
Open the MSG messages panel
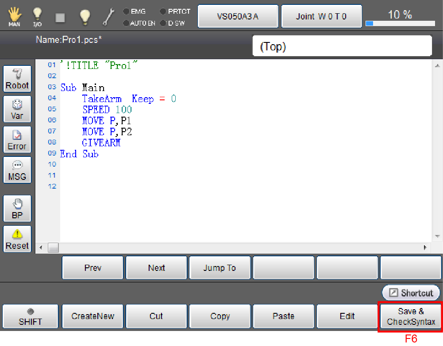(17, 170)
